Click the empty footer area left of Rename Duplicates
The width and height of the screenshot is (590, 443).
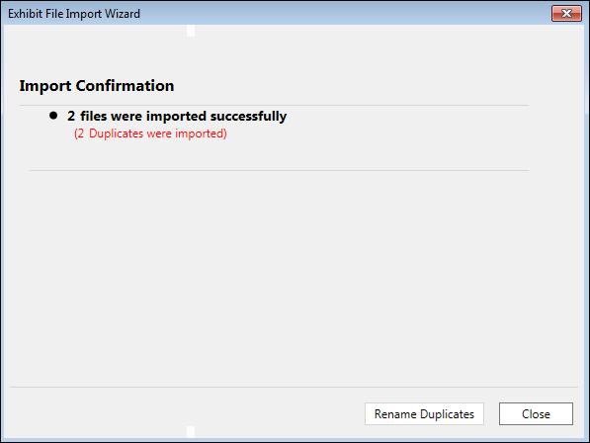tap(185, 414)
